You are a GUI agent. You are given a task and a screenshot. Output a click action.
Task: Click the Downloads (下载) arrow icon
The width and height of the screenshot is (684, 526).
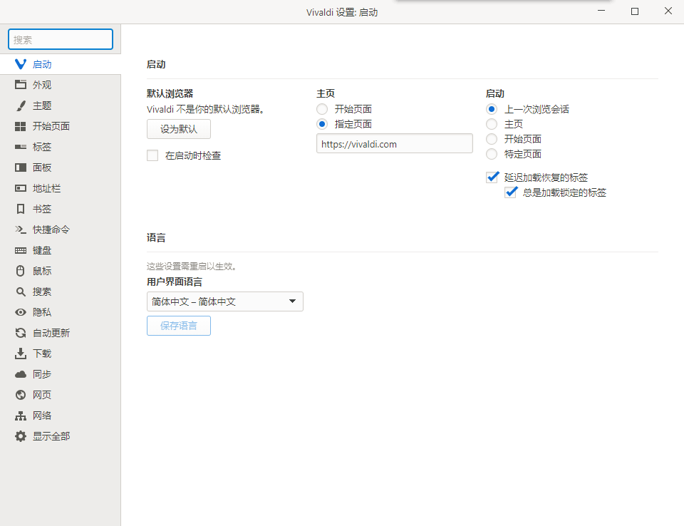pyautogui.click(x=21, y=354)
